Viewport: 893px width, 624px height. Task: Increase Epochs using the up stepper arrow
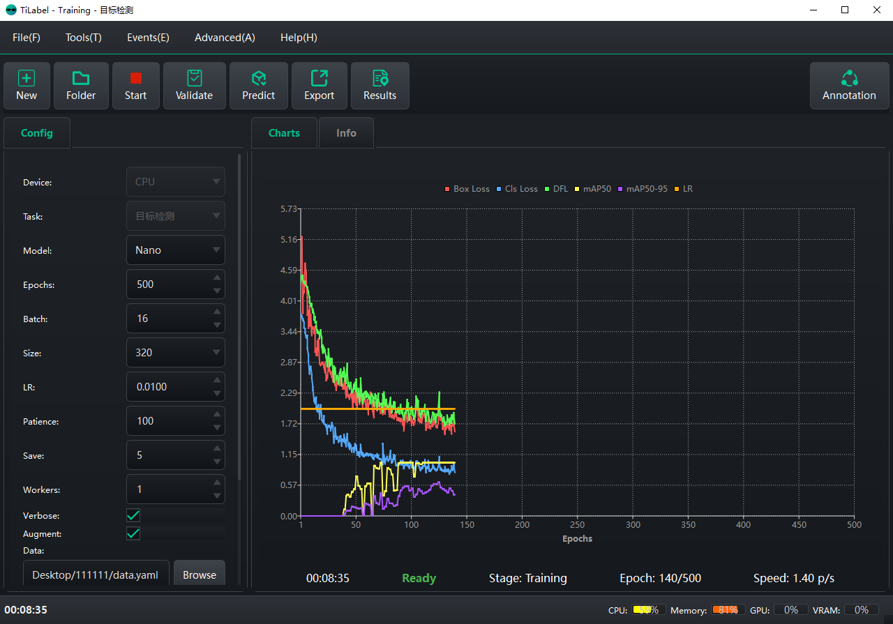tap(217, 278)
